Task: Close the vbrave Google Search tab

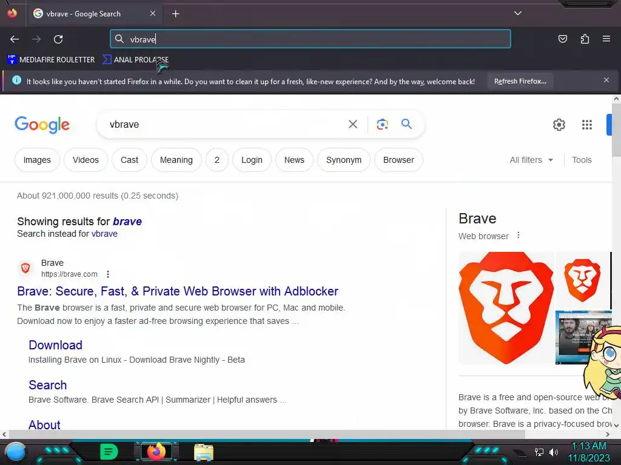Action: click(153, 13)
